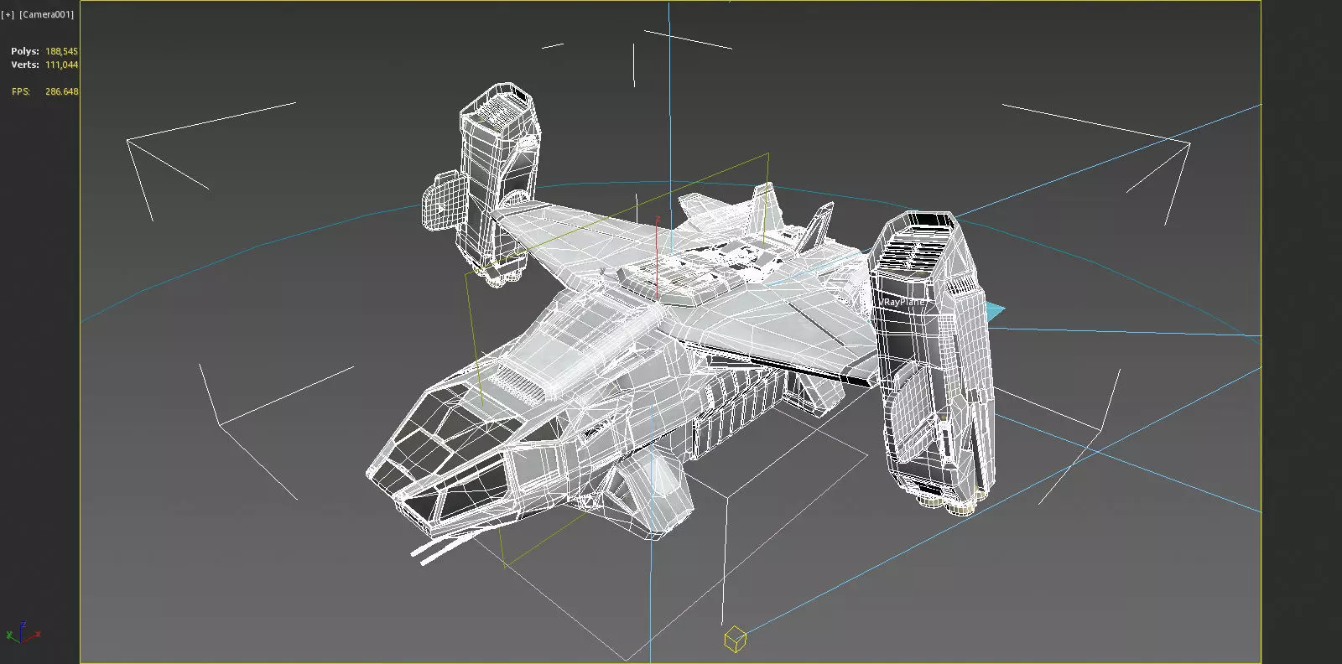Viewport: 1342px width, 664px height.
Task: Select the VRayPlane label in the viewport
Action: (902, 302)
